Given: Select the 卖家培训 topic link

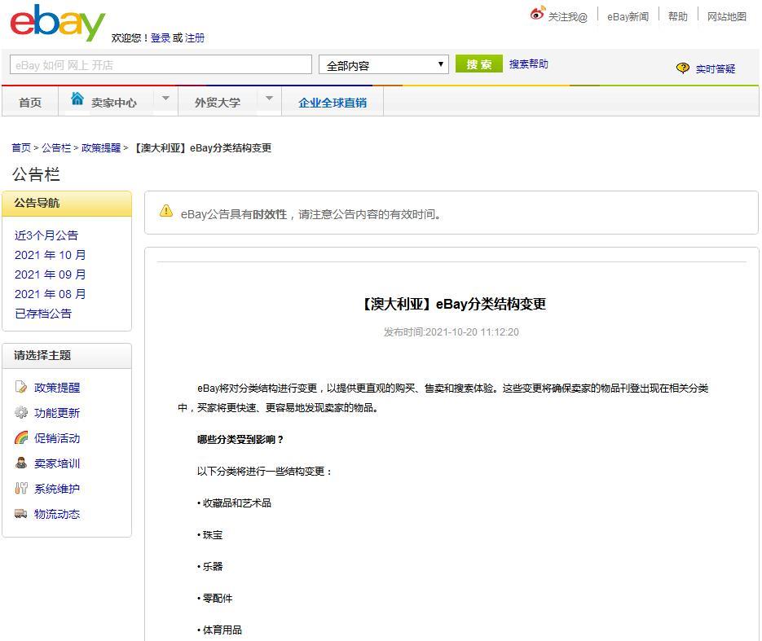Looking at the screenshot, I should [57, 463].
